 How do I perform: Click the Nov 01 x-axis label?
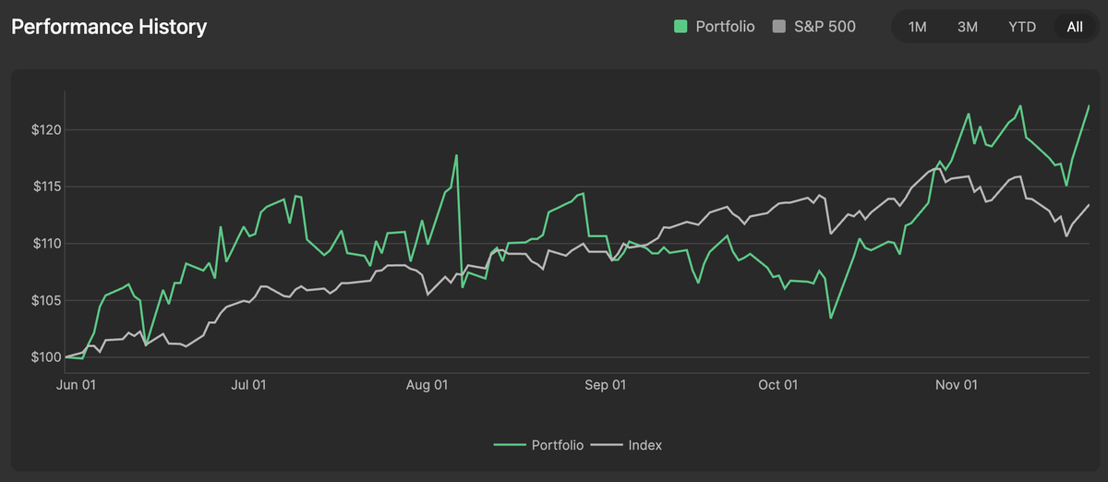coord(957,385)
